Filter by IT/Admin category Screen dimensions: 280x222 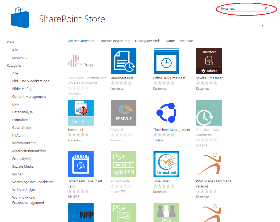19,135
